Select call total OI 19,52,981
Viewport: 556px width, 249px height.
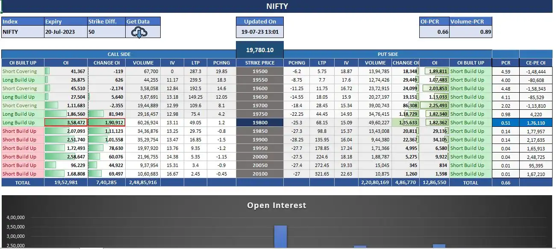coord(66,182)
